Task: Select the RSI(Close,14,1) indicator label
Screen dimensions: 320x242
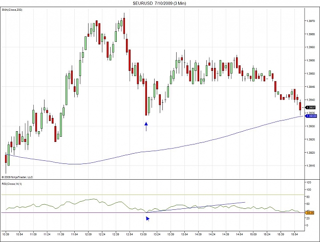Action: click(12, 184)
